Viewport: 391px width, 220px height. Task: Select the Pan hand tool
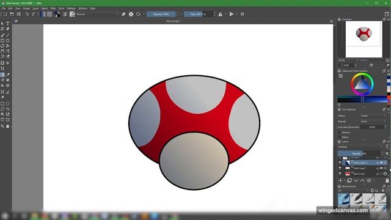click(x=8, y=127)
